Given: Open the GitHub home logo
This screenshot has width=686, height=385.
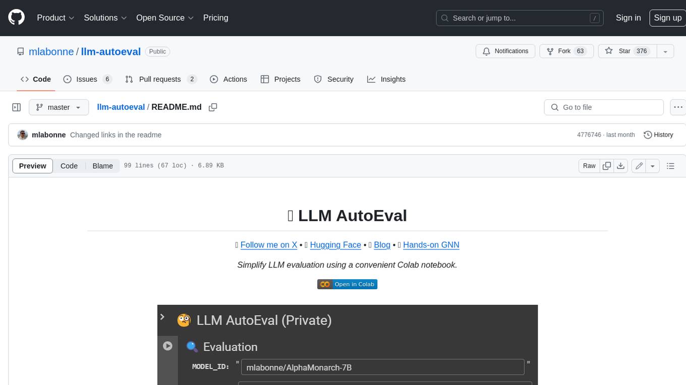Looking at the screenshot, I should (17, 18).
